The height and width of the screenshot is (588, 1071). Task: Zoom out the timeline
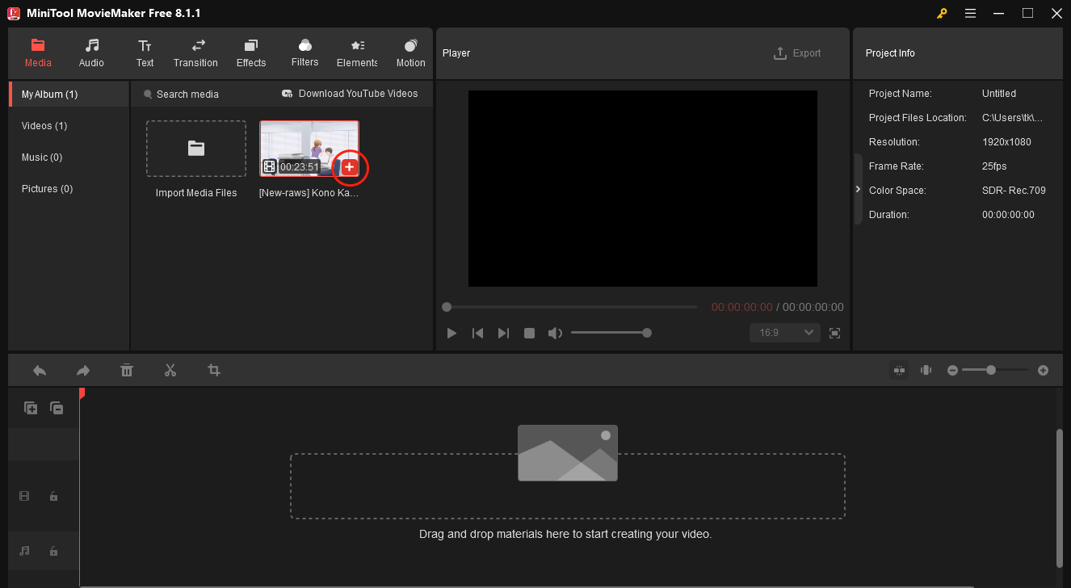tap(952, 370)
